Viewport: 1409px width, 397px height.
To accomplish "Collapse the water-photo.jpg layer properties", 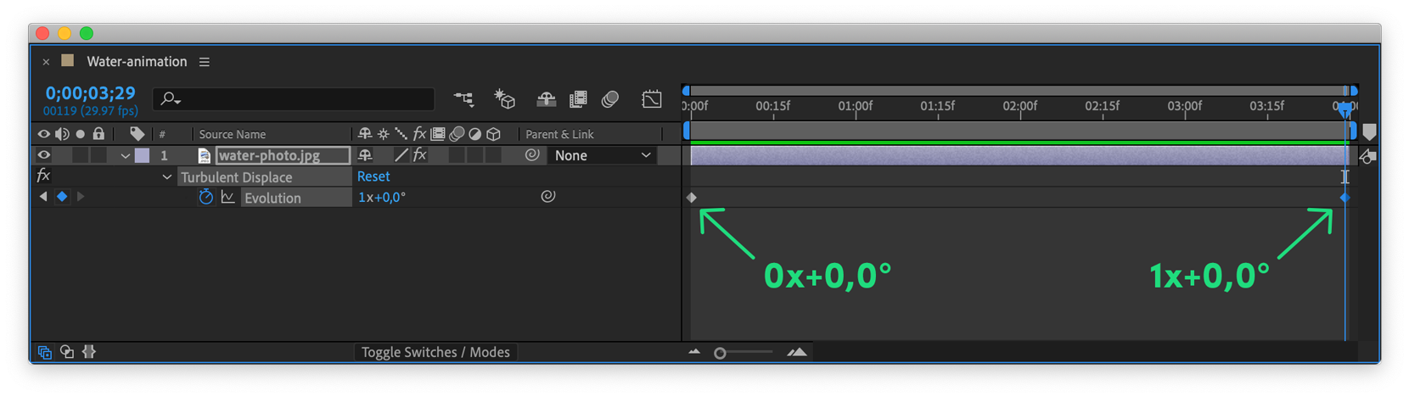I will (125, 156).
